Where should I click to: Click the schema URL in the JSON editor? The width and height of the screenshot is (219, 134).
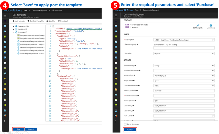point(84,29)
